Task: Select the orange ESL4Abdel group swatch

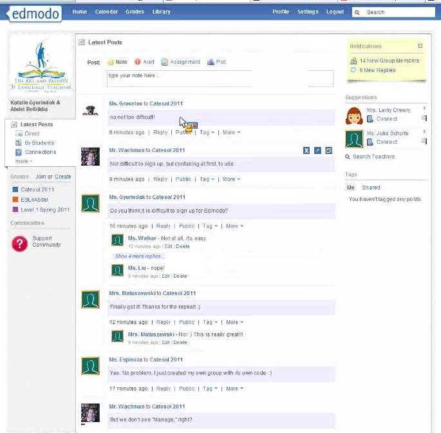Action: (x=15, y=200)
